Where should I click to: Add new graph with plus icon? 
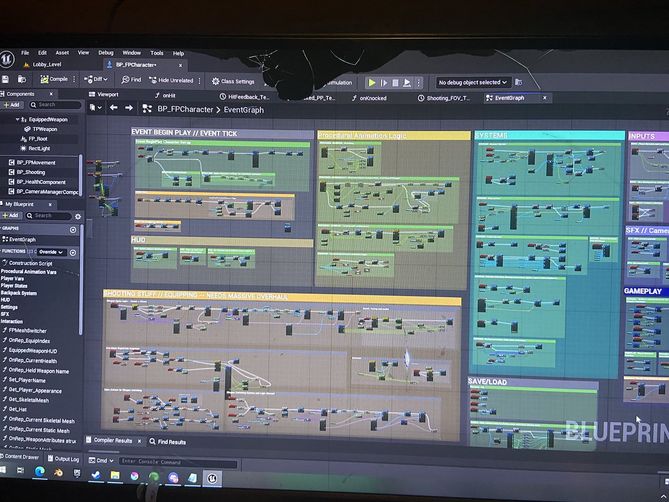click(x=73, y=230)
